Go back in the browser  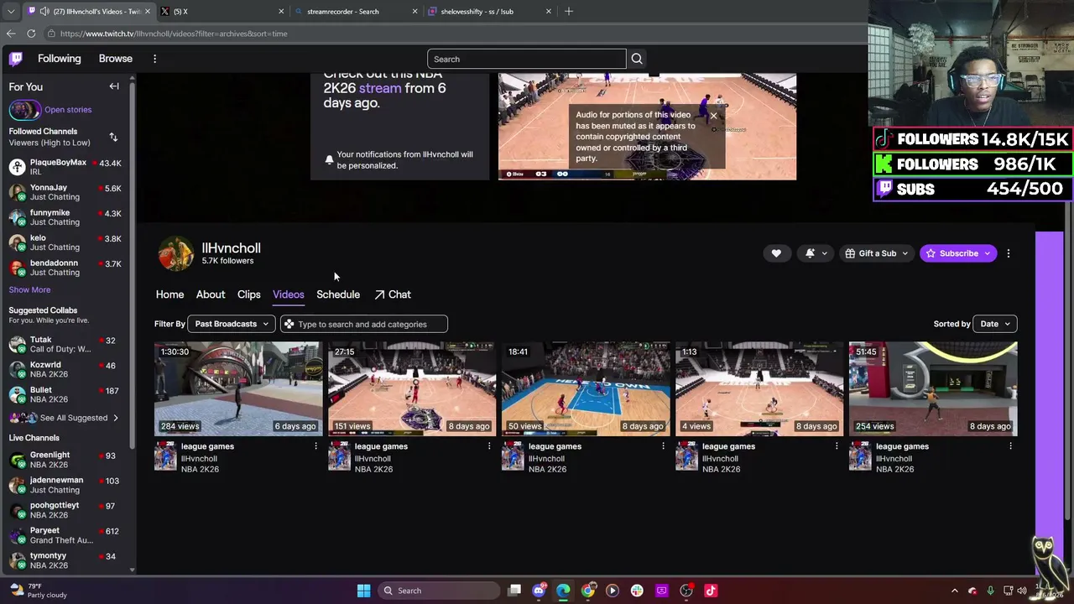[10, 34]
